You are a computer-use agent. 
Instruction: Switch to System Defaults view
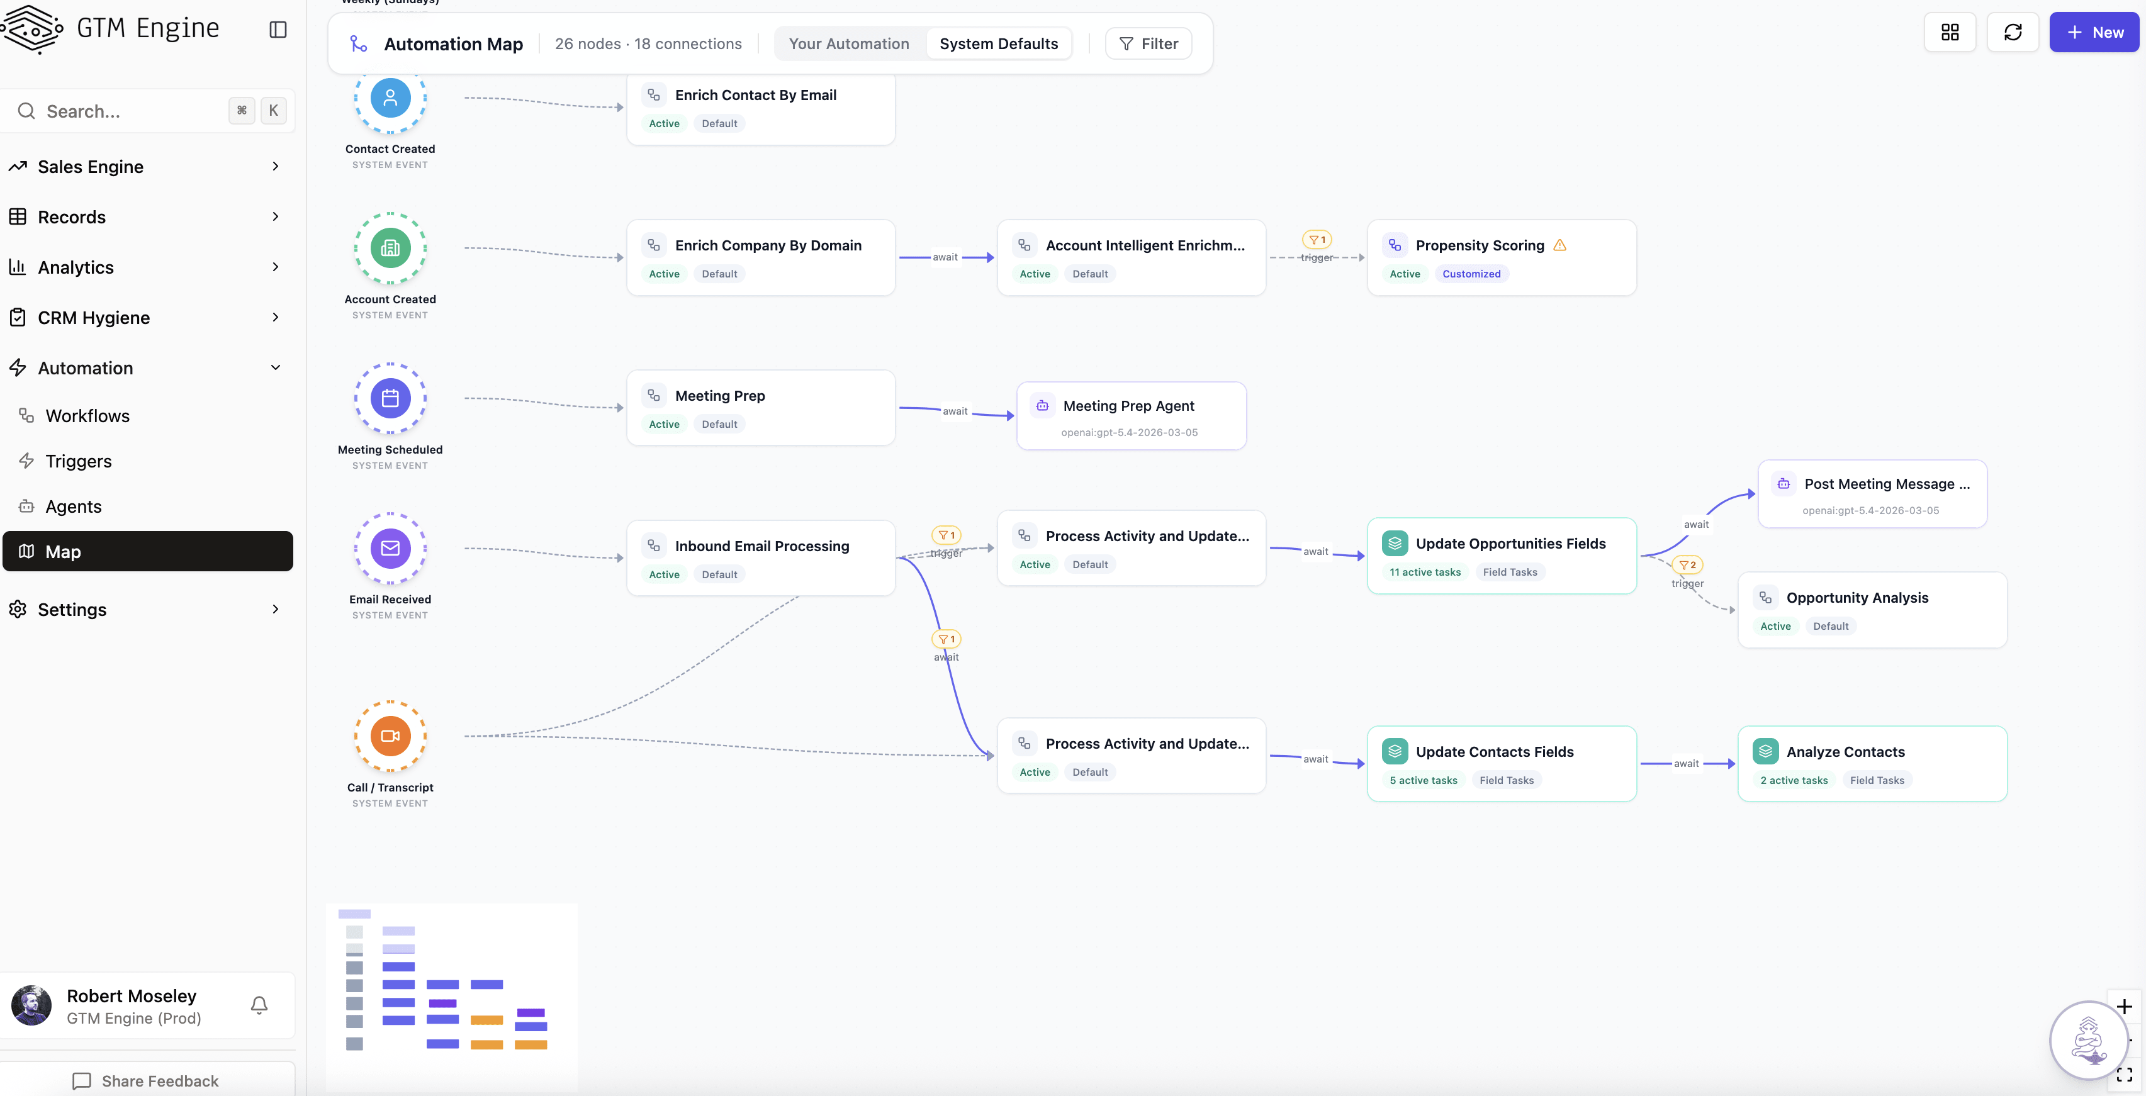[x=998, y=43]
